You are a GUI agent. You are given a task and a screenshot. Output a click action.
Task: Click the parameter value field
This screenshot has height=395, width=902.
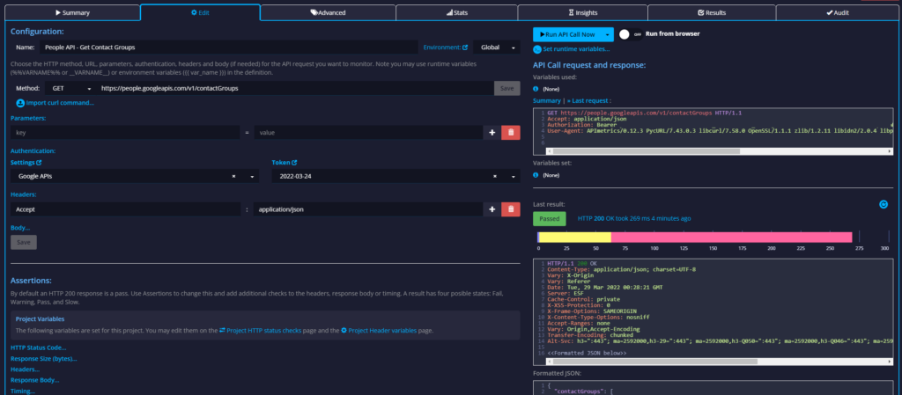pyautogui.click(x=368, y=133)
